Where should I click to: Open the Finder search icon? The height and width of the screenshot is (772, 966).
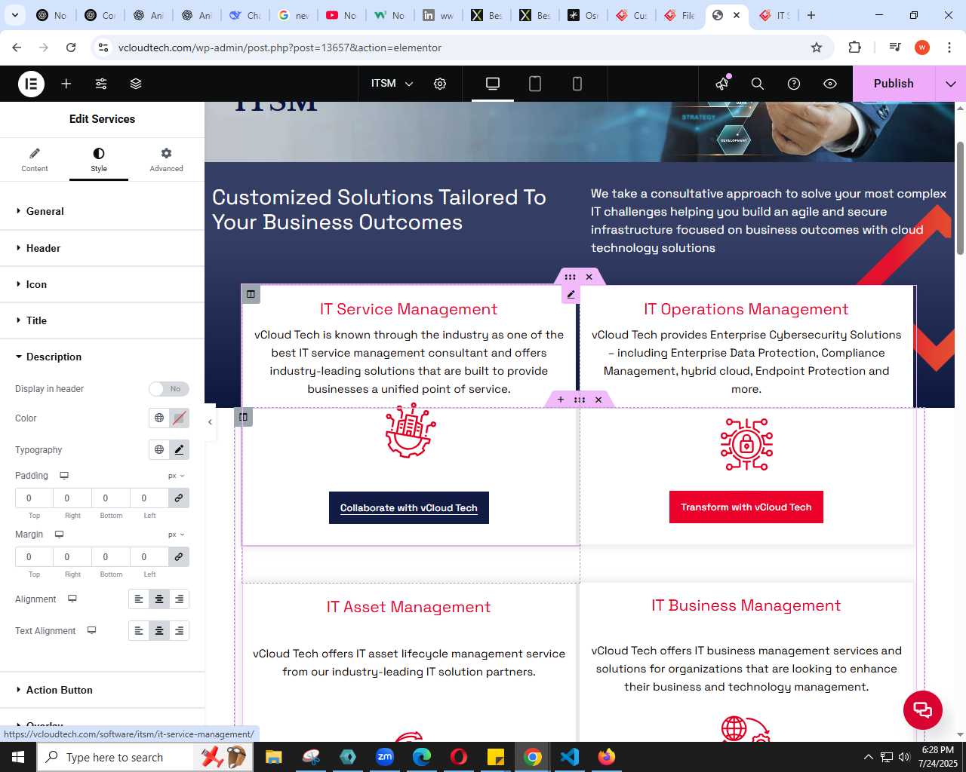point(758,84)
